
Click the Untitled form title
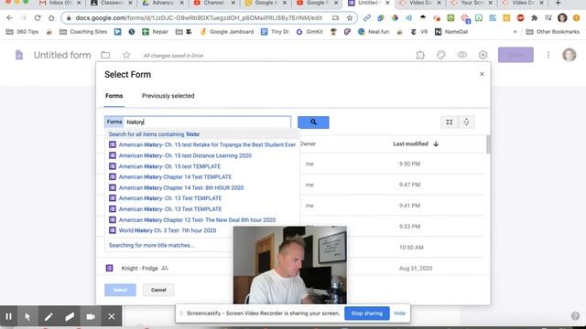click(x=62, y=55)
